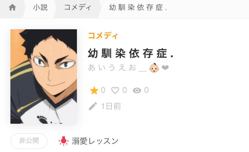Open the コメディ breadcrumb

[78, 8]
